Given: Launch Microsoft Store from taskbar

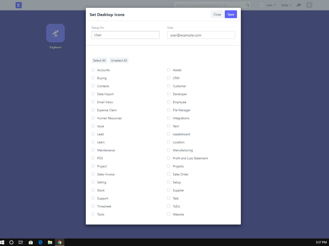Looking at the screenshot, I should [31, 242].
